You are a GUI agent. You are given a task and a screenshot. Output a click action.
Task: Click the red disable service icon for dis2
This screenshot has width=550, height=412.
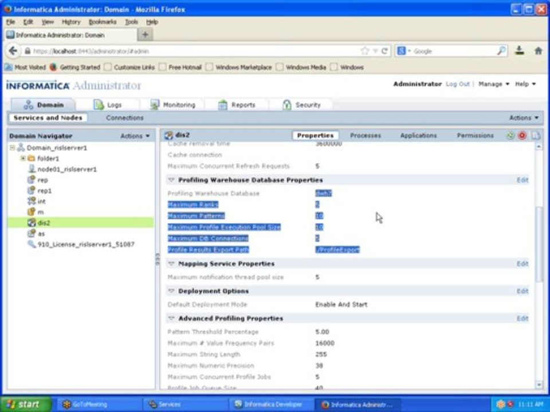[522, 136]
